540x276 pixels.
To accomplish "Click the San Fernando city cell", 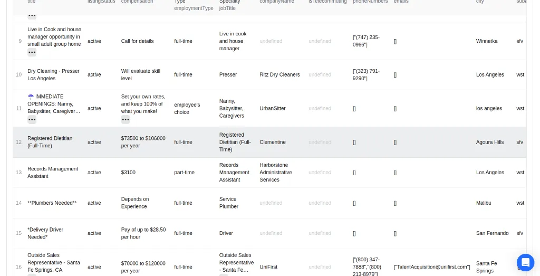I will coord(492,233).
